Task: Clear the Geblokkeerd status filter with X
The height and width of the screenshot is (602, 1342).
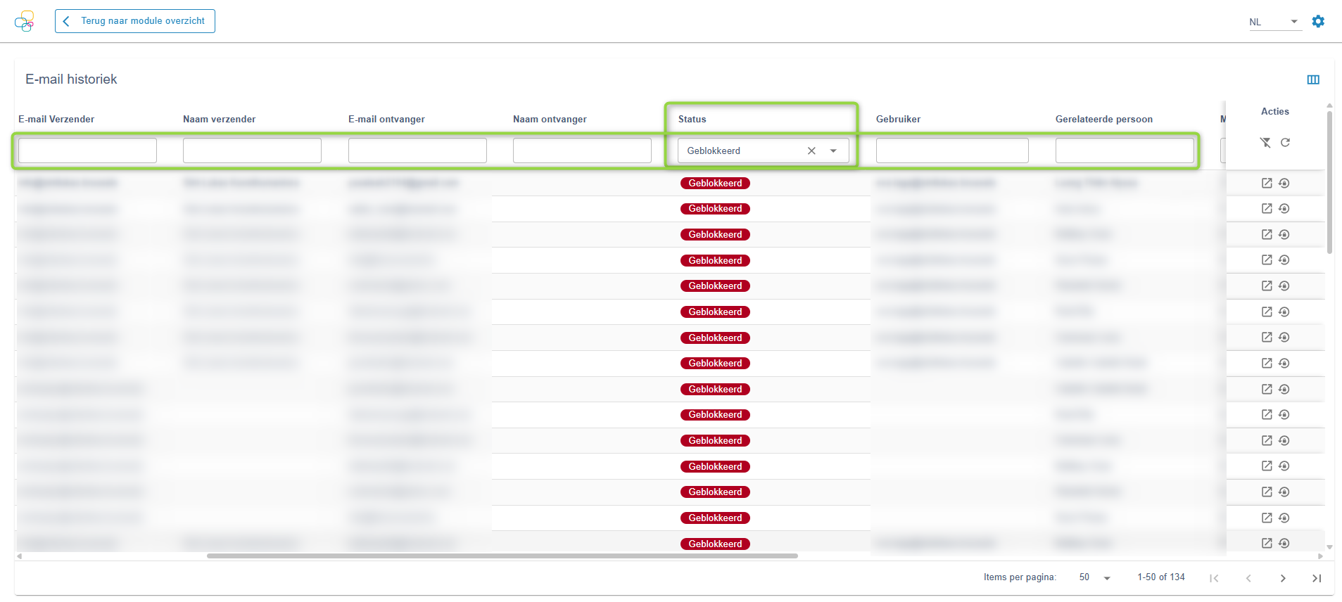Action: click(811, 150)
